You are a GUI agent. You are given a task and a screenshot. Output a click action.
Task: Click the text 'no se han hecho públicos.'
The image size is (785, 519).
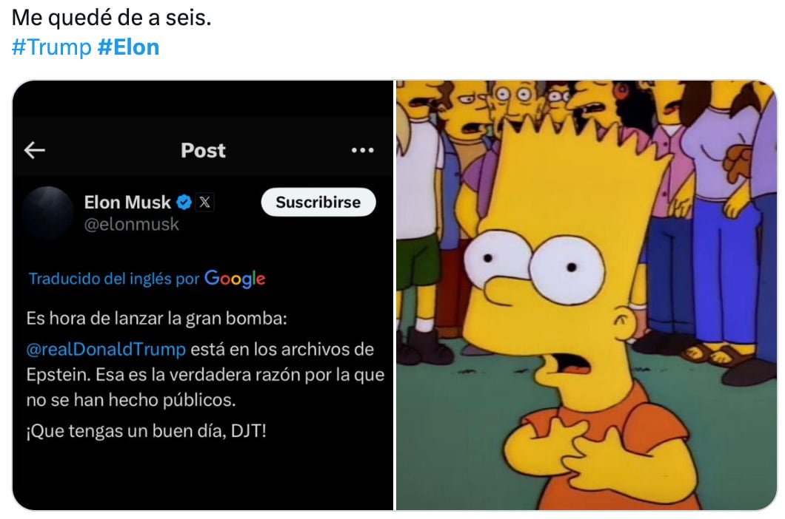coord(131,400)
